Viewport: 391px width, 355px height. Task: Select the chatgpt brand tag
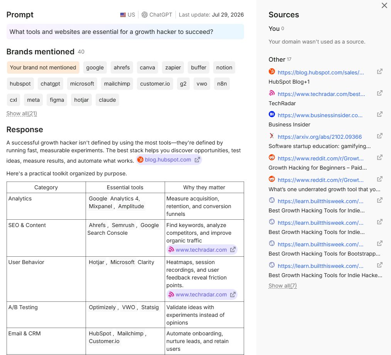click(51, 84)
